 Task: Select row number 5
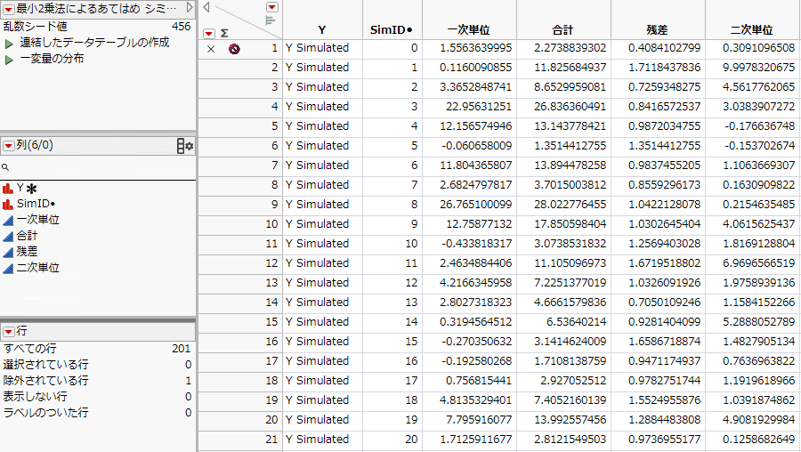pos(274,126)
